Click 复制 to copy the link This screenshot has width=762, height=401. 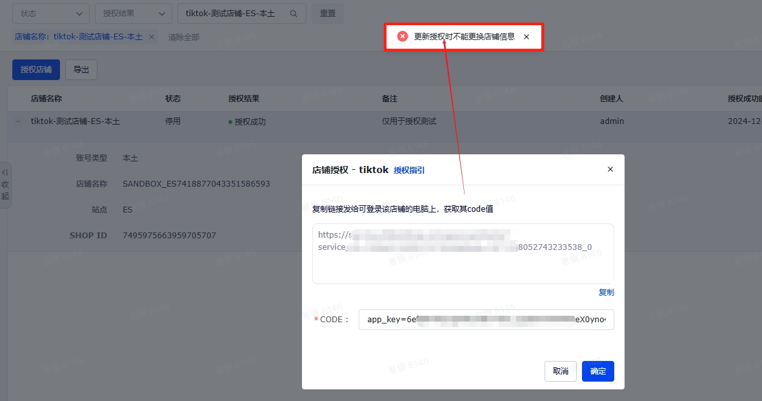(x=606, y=292)
